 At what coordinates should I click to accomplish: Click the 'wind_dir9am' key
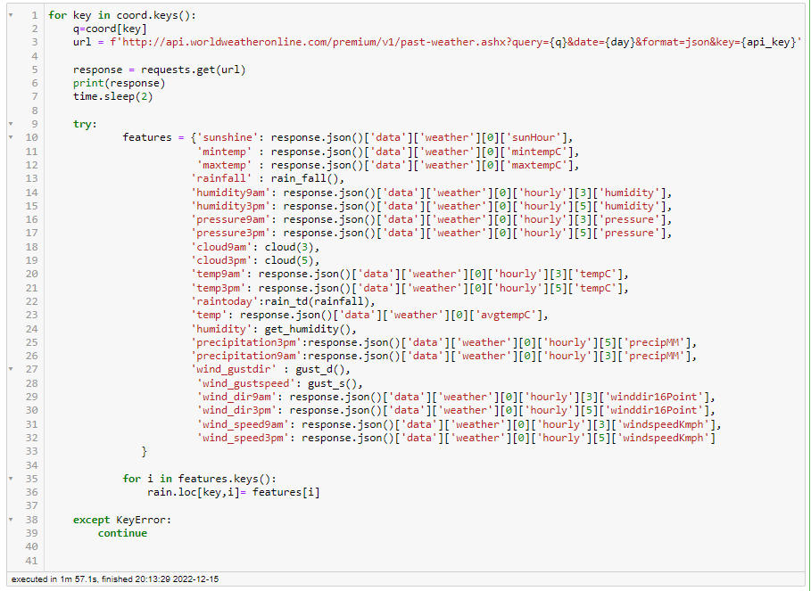coord(237,397)
